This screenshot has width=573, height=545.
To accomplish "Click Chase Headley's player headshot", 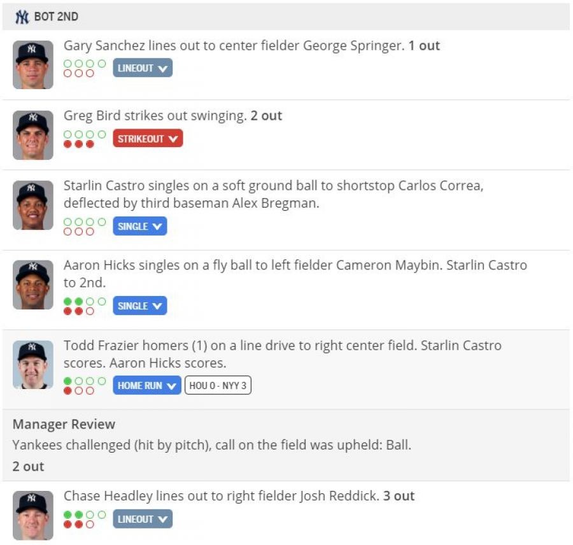I will point(33,514).
